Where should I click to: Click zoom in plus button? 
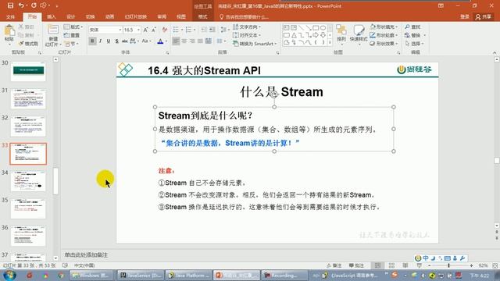click(471, 265)
